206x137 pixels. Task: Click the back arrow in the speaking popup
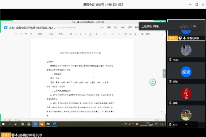pos(194,26)
